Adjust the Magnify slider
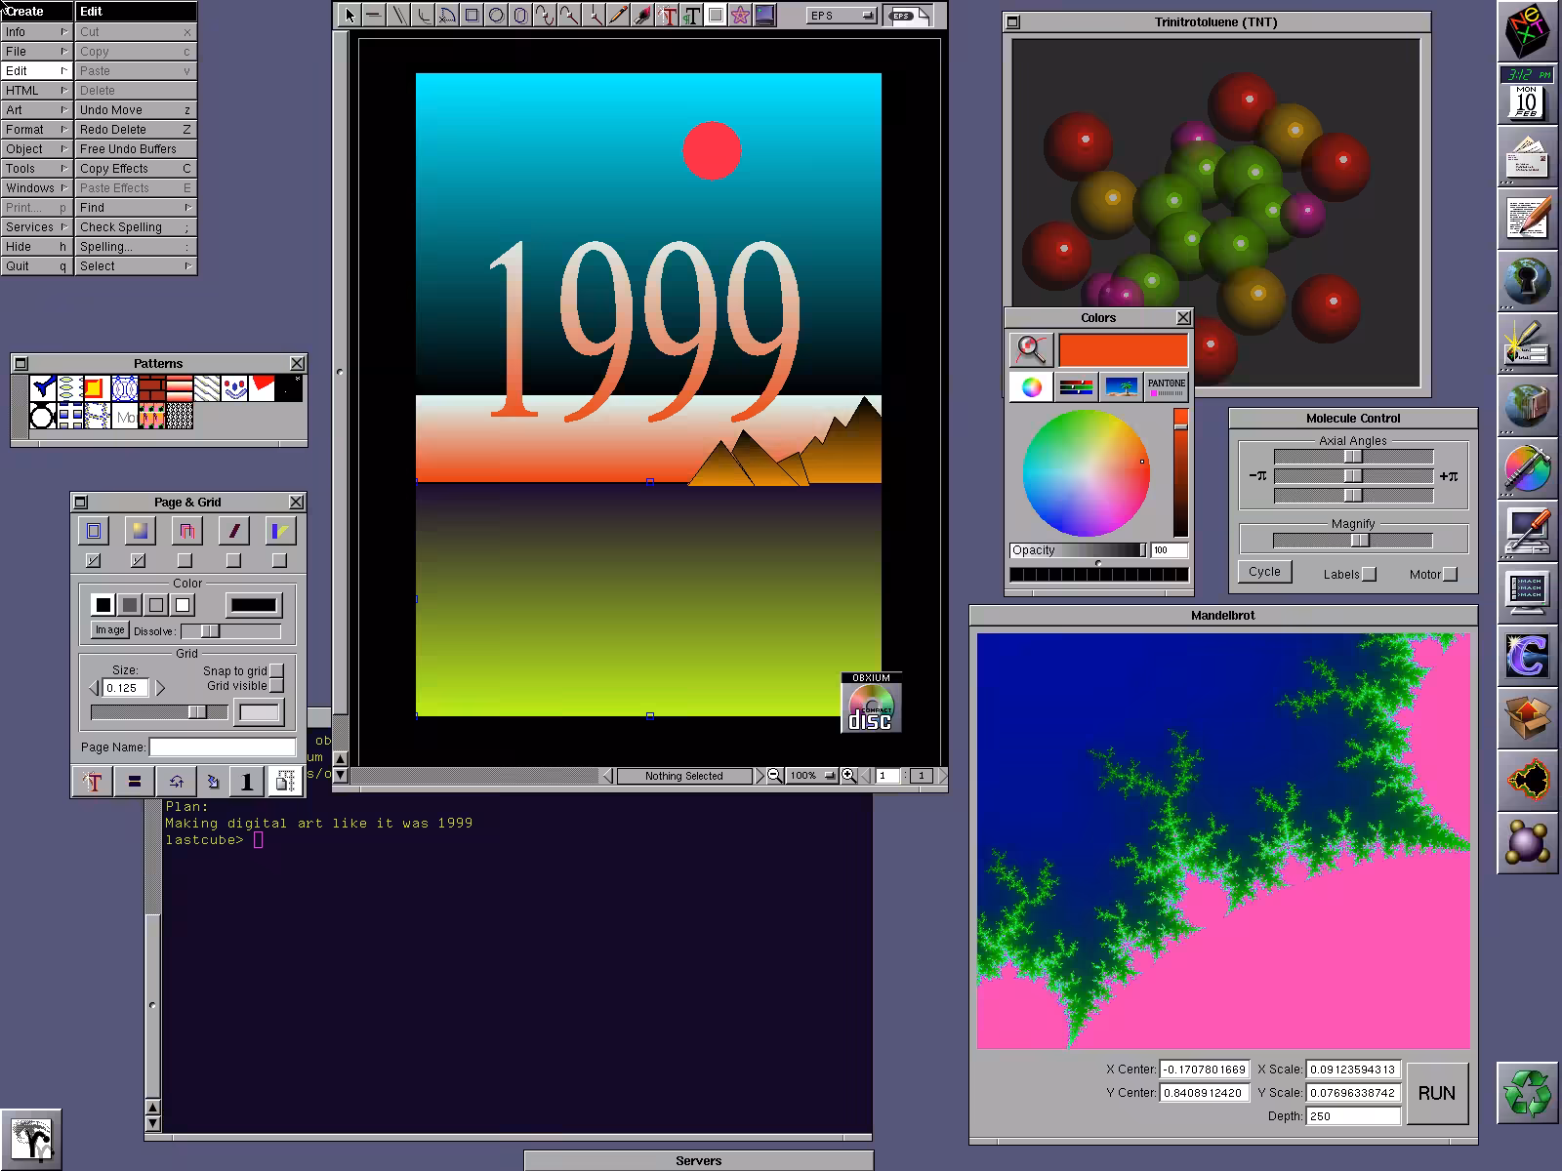The height and width of the screenshot is (1171, 1562). tap(1353, 541)
